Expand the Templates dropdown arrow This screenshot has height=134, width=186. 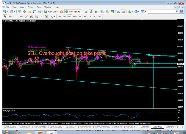[x=146, y=12]
